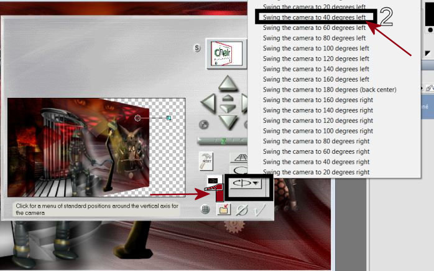Choose Swing the camera to 80 degrees left
This screenshot has height=271, width=434.
pos(314,38)
